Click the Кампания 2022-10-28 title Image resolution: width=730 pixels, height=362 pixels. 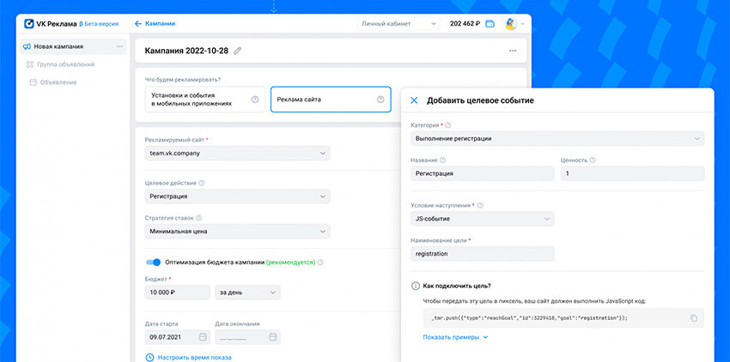click(x=186, y=51)
